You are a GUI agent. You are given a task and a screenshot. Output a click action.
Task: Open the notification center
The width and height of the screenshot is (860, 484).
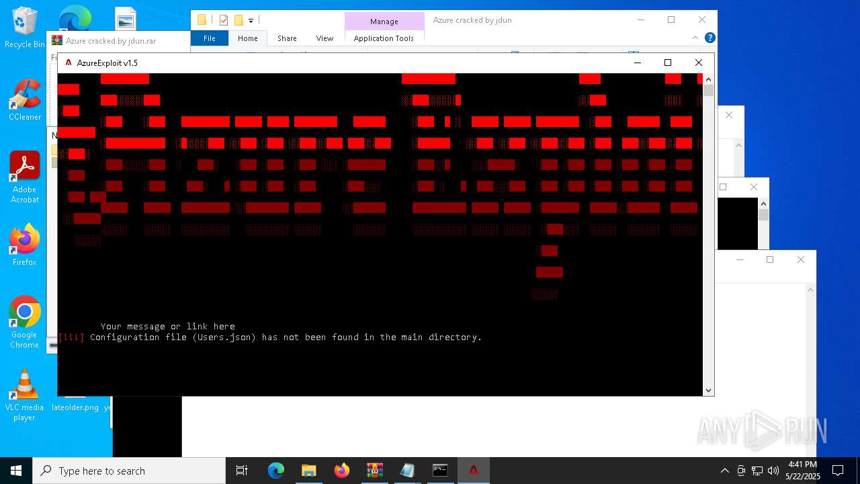pos(838,471)
